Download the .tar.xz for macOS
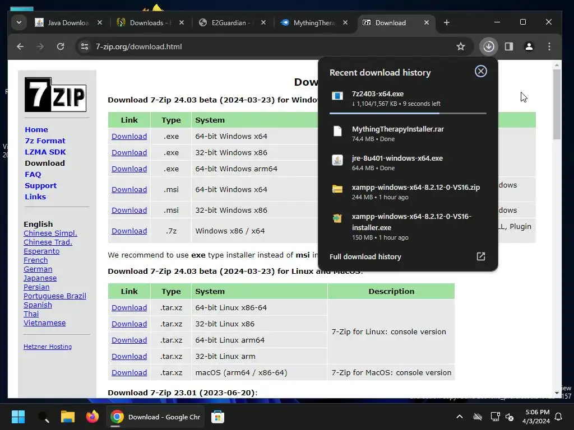This screenshot has height=430, width=574. (129, 372)
